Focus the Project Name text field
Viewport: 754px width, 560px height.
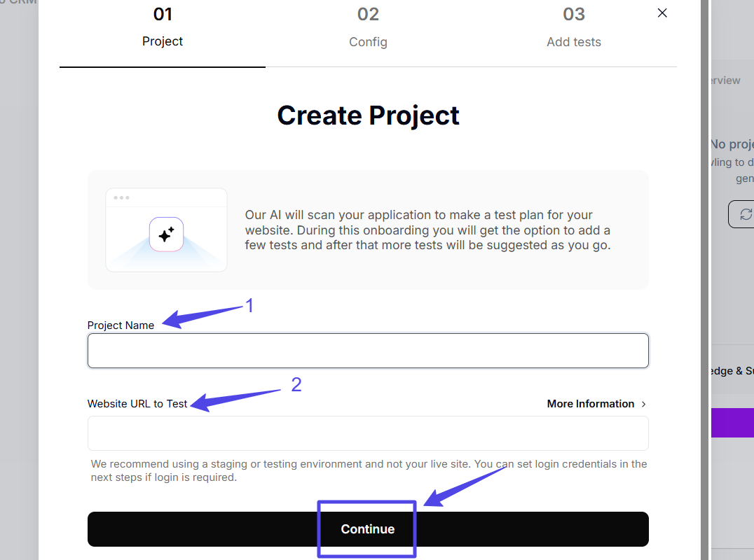pos(368,351)
